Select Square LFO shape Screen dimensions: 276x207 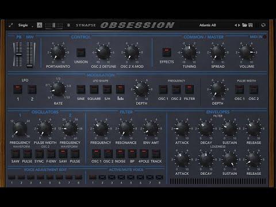(x=94, y=90)
